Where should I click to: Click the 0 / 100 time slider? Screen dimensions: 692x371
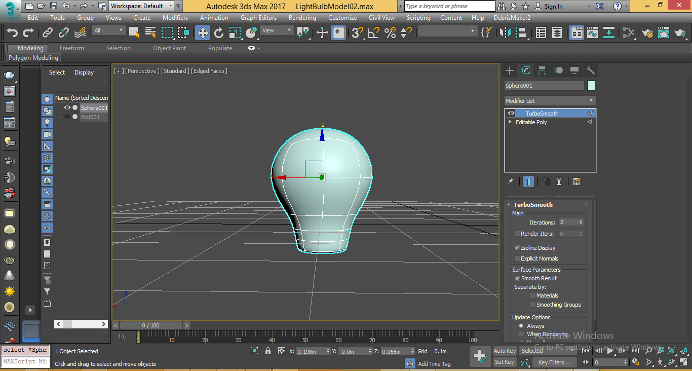coord(151,325)
